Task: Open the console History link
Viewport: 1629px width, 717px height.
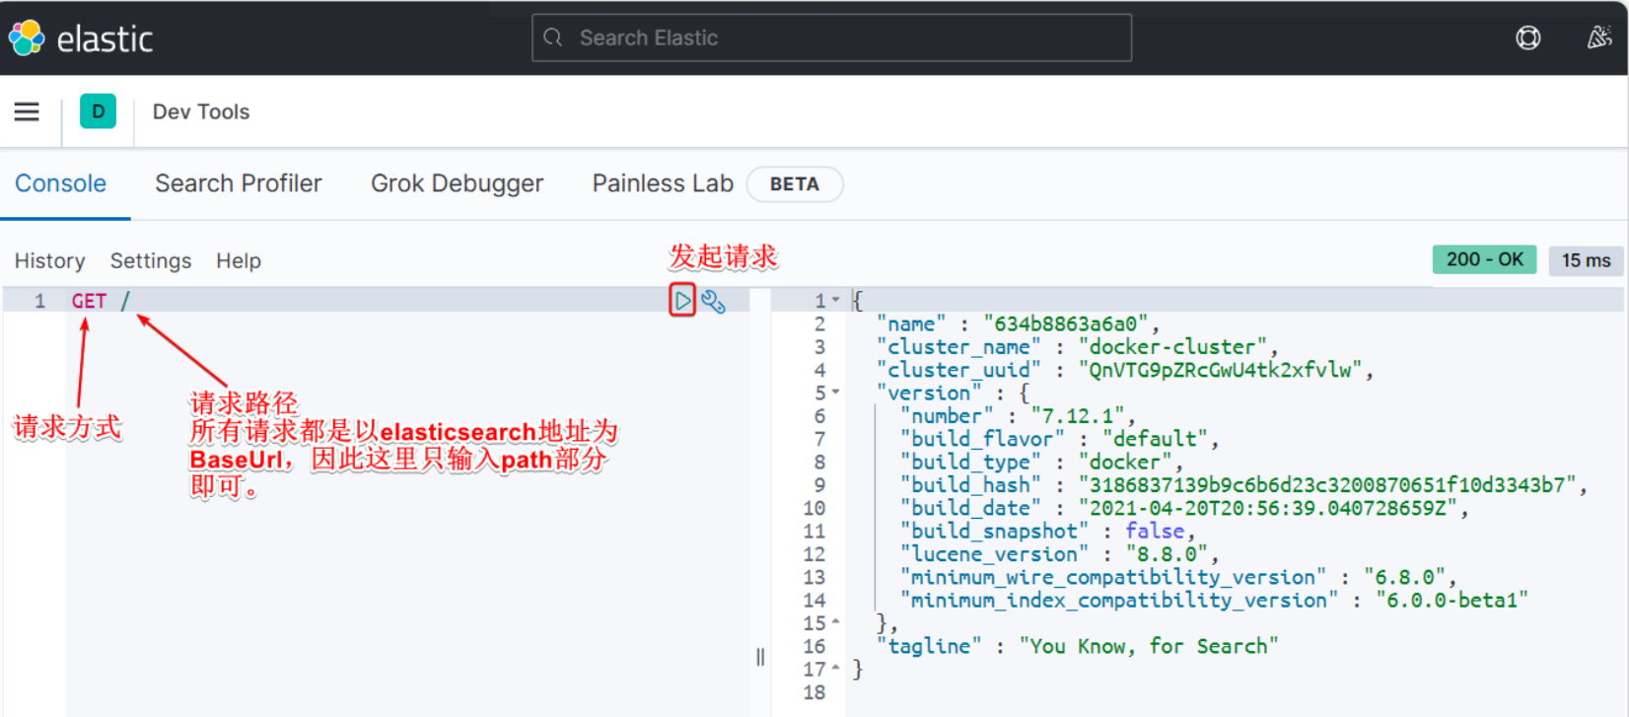Action: point(49,260)
